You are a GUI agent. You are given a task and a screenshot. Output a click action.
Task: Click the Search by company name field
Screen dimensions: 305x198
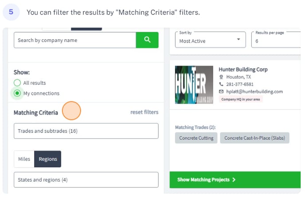(x=75, y=40)
